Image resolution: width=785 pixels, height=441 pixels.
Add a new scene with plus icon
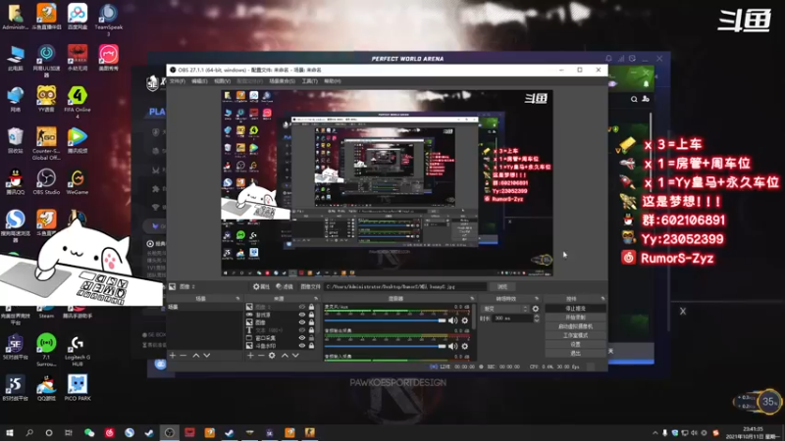coord(173,355)
